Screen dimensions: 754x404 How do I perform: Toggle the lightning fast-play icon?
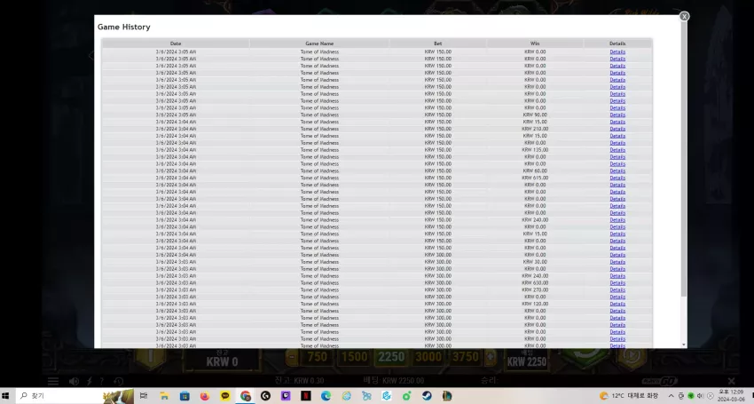point(89,381)
